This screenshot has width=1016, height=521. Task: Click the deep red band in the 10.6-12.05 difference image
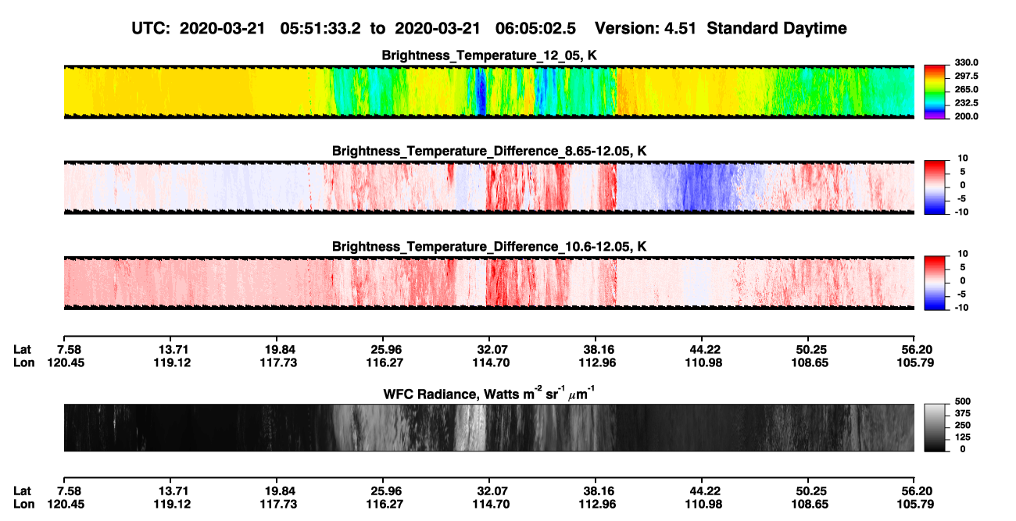pyautogui.click(x=496, y=283)
